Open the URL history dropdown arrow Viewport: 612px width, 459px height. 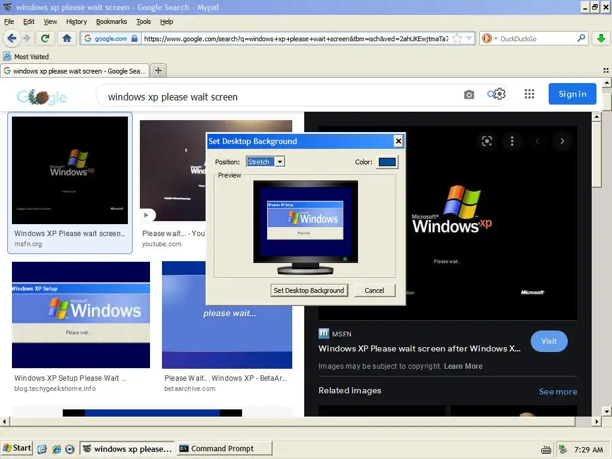pos(470,38)
